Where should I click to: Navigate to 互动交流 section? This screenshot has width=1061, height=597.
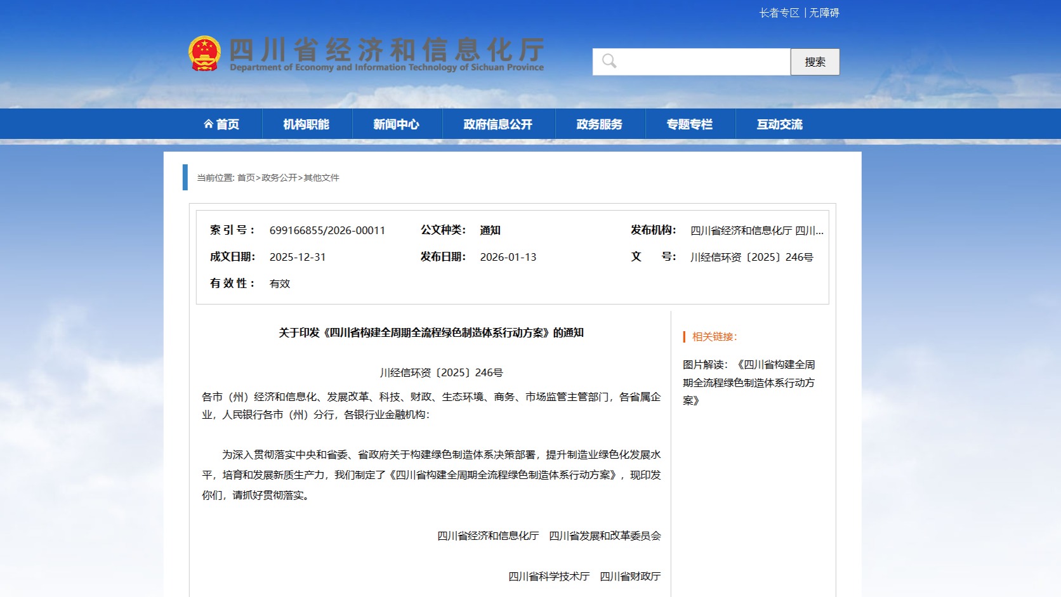780,124
